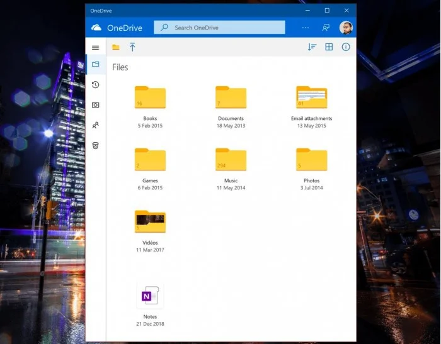Open the Recycle bin sidebar icon
441x344 pixels.
(96, 145)
